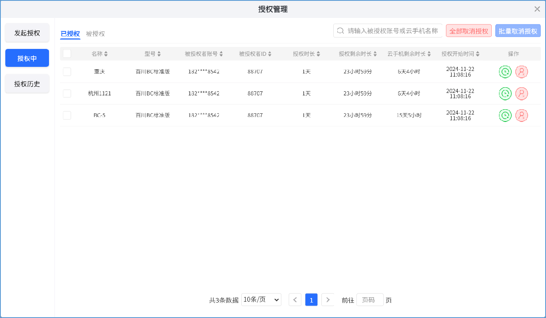Click red cancel-authorization icon in first row
This screenshot has height=318, width=546.
coord(521,72)
